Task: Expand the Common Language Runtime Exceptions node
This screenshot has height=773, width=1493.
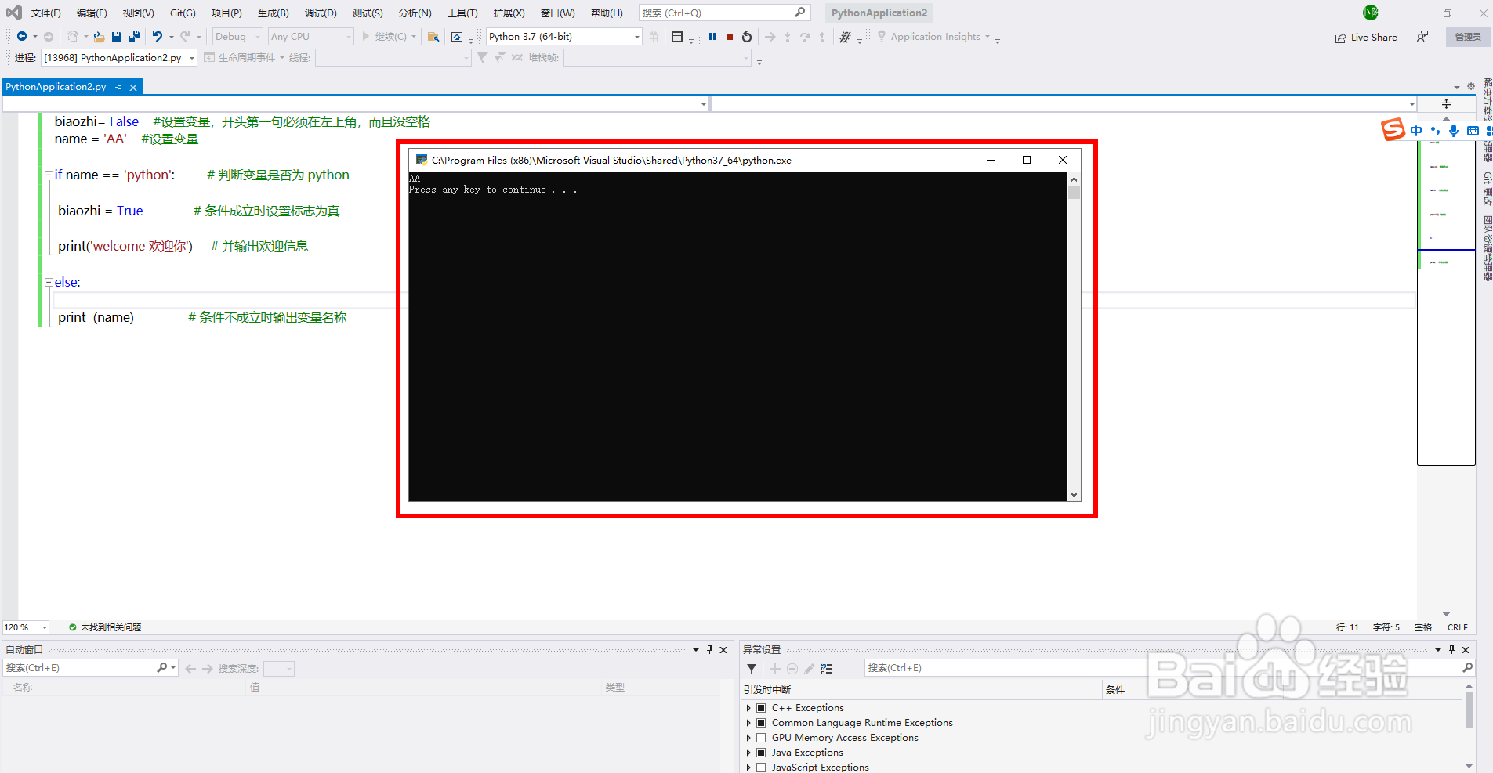Action: point(748,723)
